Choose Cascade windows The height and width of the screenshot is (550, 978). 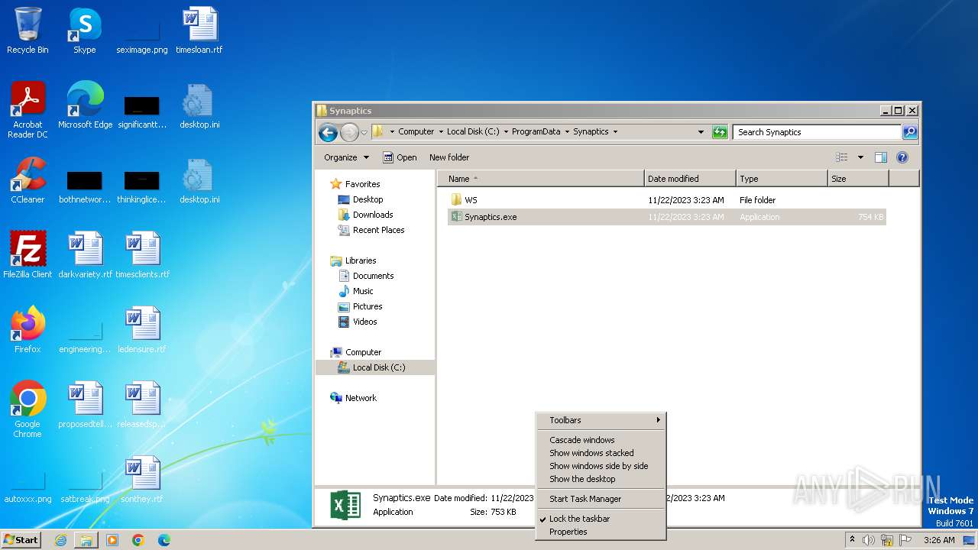[x=601, y=440]
